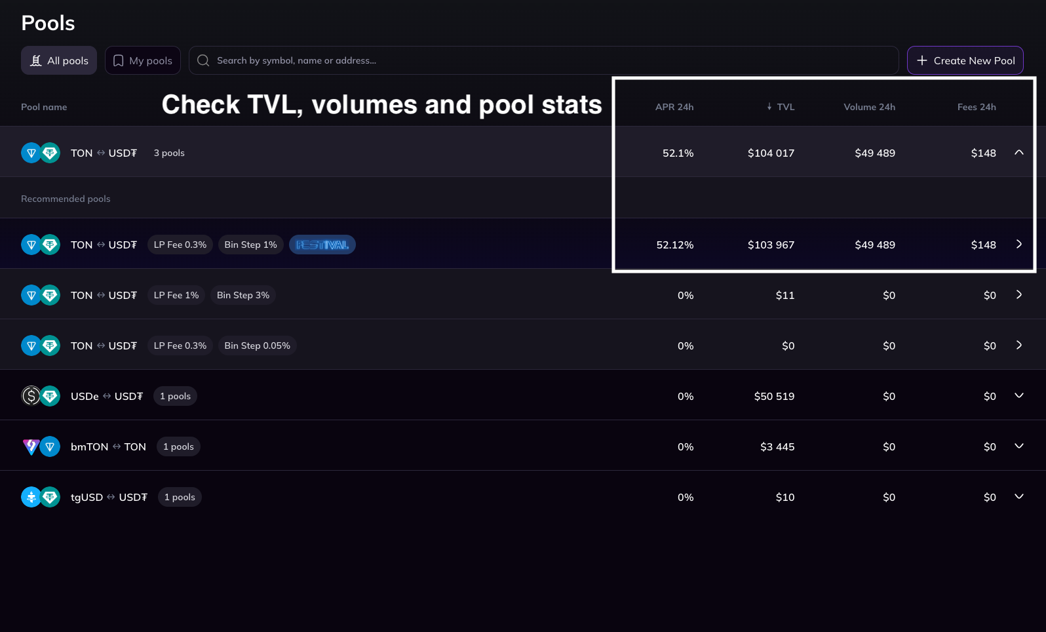The width and height of the screenshot is (1046, 632).
Task: Expand the bmTON TON pool group
Action: (x=1018, y=446)
